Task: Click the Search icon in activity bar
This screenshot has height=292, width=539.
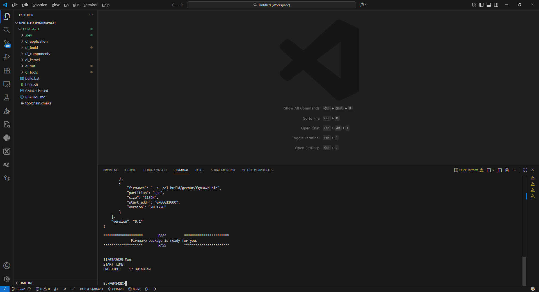Action: pyautogui.click(x=7, y=30)
